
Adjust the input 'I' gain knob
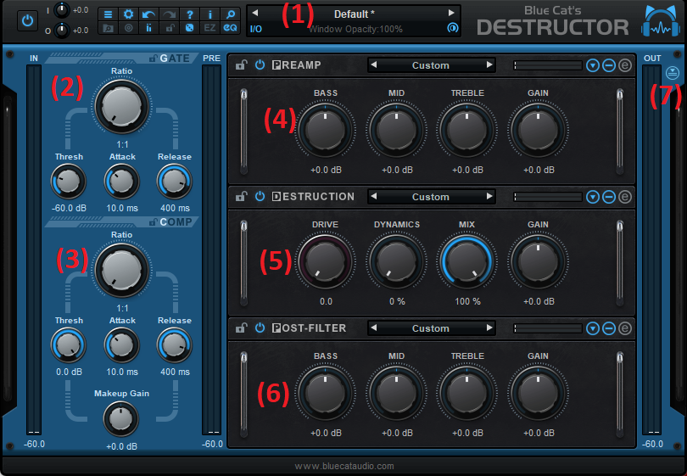click(x=62, y=10)
